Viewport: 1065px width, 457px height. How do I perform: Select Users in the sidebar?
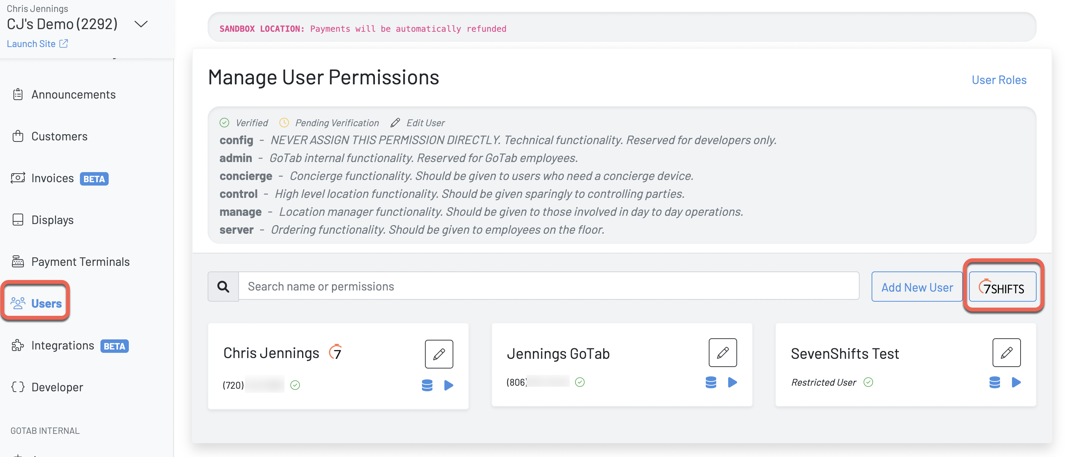pyautogui.click(x=46, y=303)
